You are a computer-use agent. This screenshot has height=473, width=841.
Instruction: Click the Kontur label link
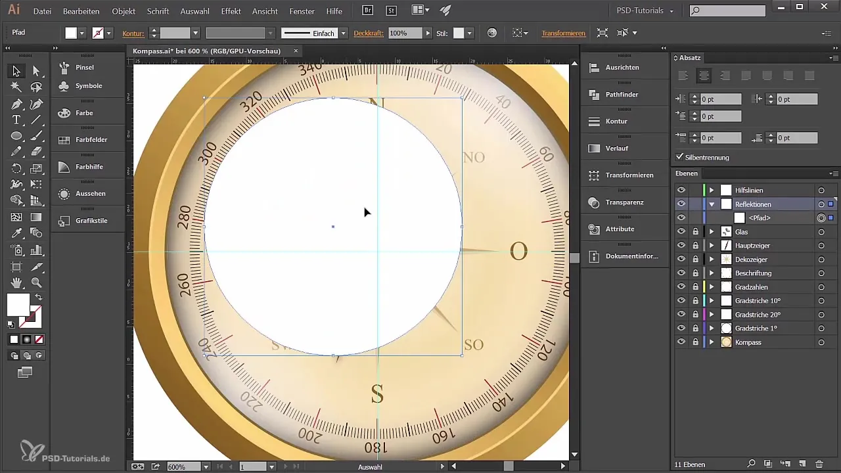coord(133,33)
